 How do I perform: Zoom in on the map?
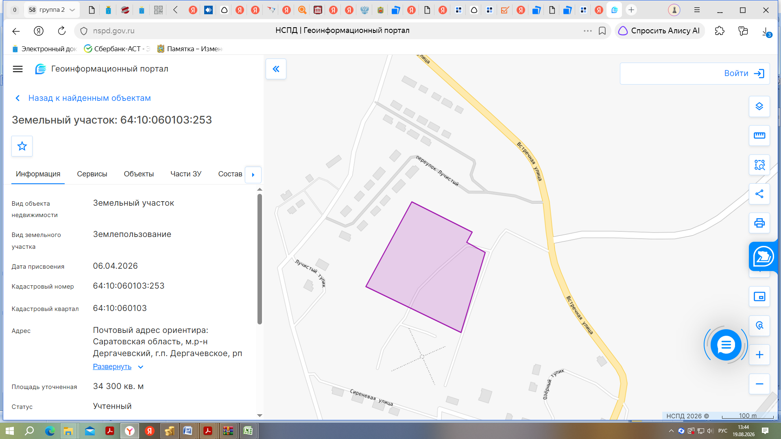coord(759,355)
